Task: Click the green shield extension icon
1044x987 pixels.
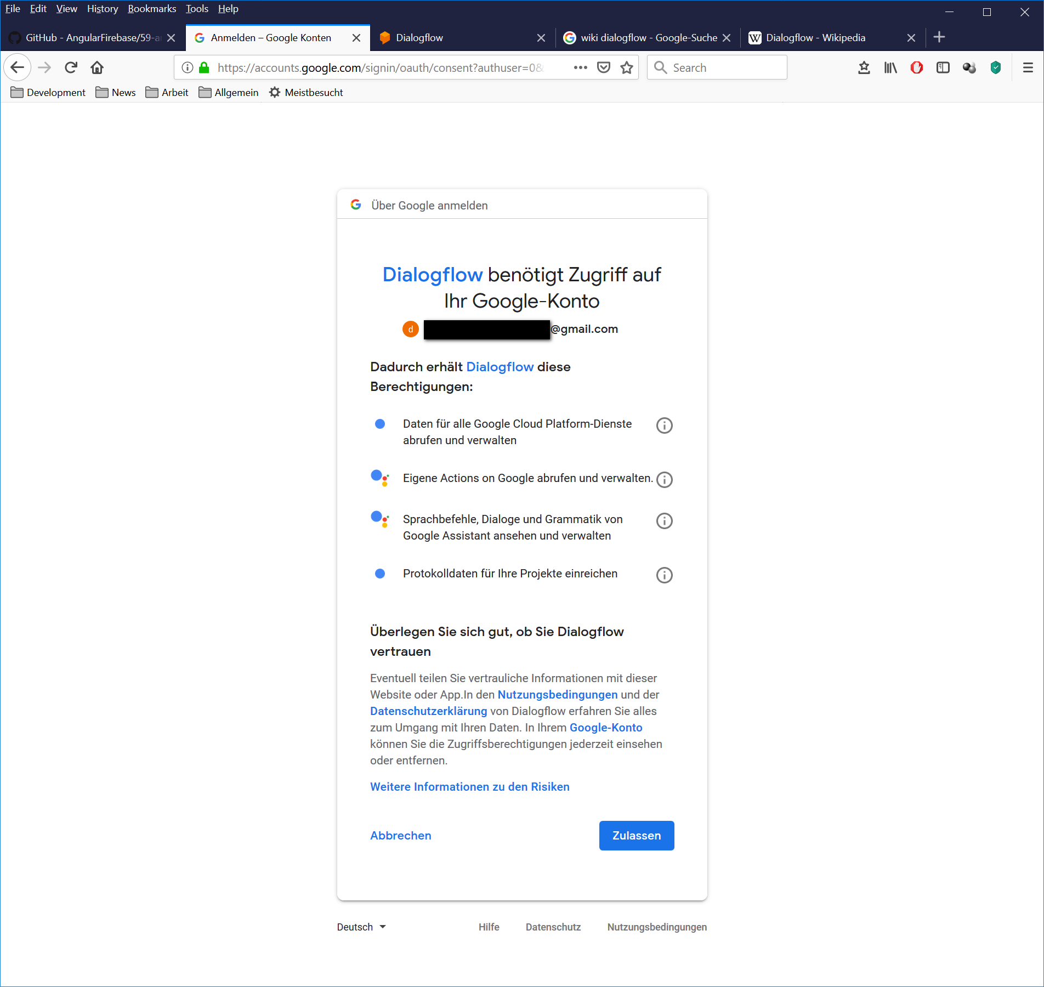Action: pyautogui.click(x=996, y=67)
